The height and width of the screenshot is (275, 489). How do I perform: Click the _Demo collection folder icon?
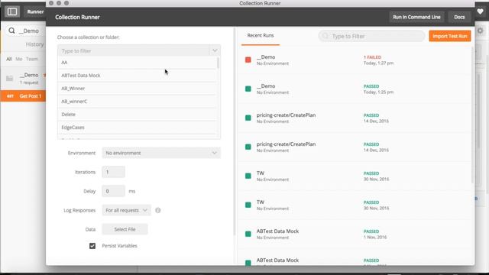coord(10,78)
